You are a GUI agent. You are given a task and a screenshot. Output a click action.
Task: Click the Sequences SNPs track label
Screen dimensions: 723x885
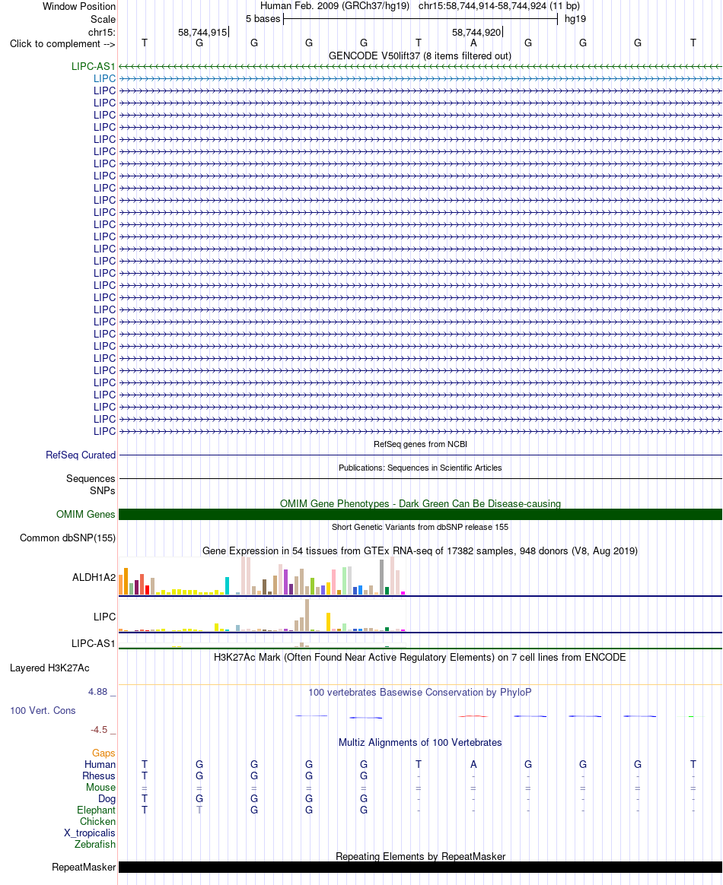(x=91, y=485)
